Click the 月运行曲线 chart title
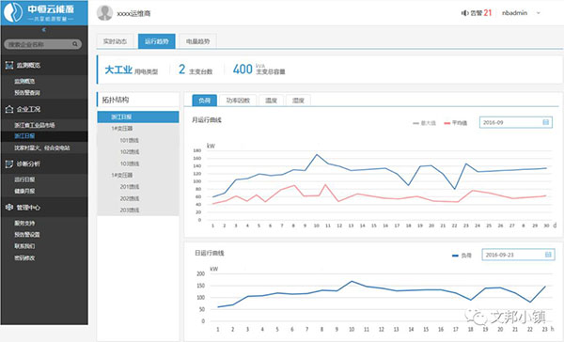564x342 pixels. (x=207, y=119)
